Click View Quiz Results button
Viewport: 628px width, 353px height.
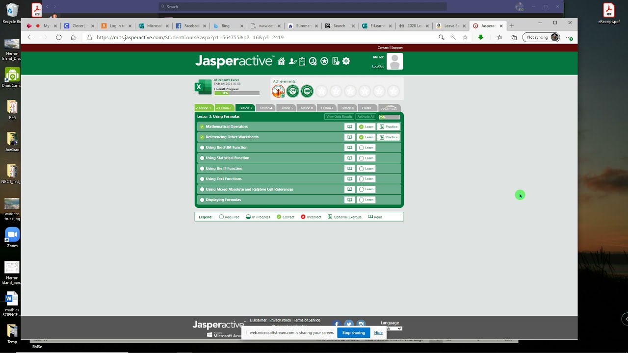click(339, 117)
